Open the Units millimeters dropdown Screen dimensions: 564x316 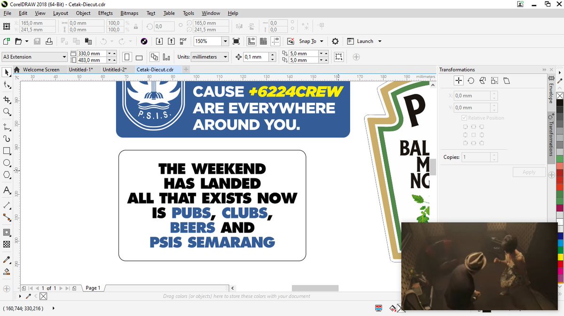pos(225,57)
